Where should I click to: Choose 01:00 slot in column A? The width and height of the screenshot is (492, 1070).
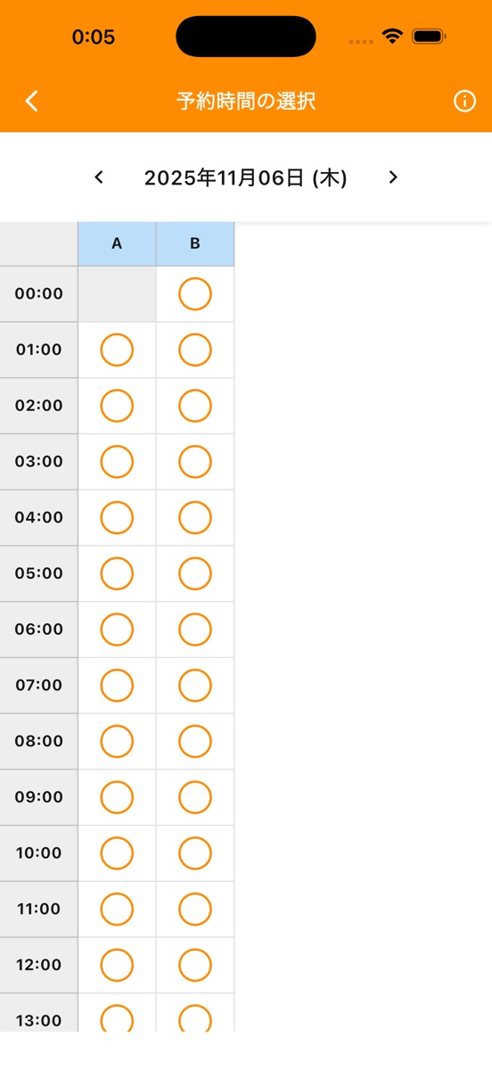pyautogui.click(x=117, y=350)
